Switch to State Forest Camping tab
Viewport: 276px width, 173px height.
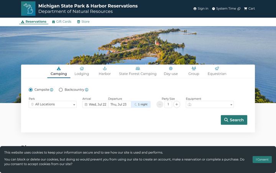[138, 72]
